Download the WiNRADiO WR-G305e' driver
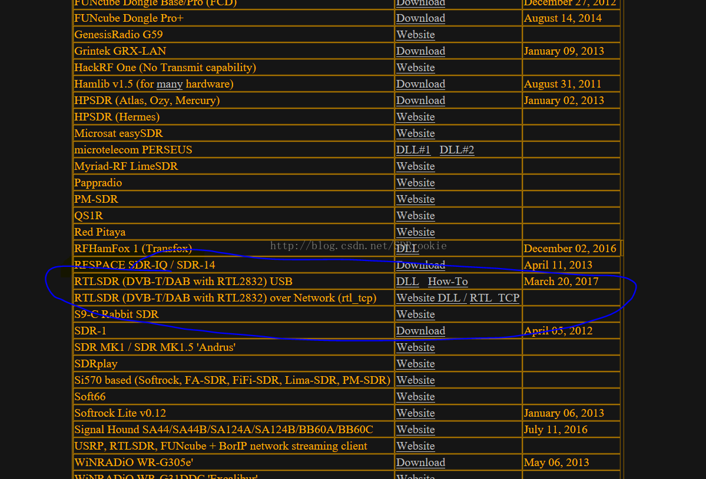Screen dimensions: 706x479 tap(420, 463)
